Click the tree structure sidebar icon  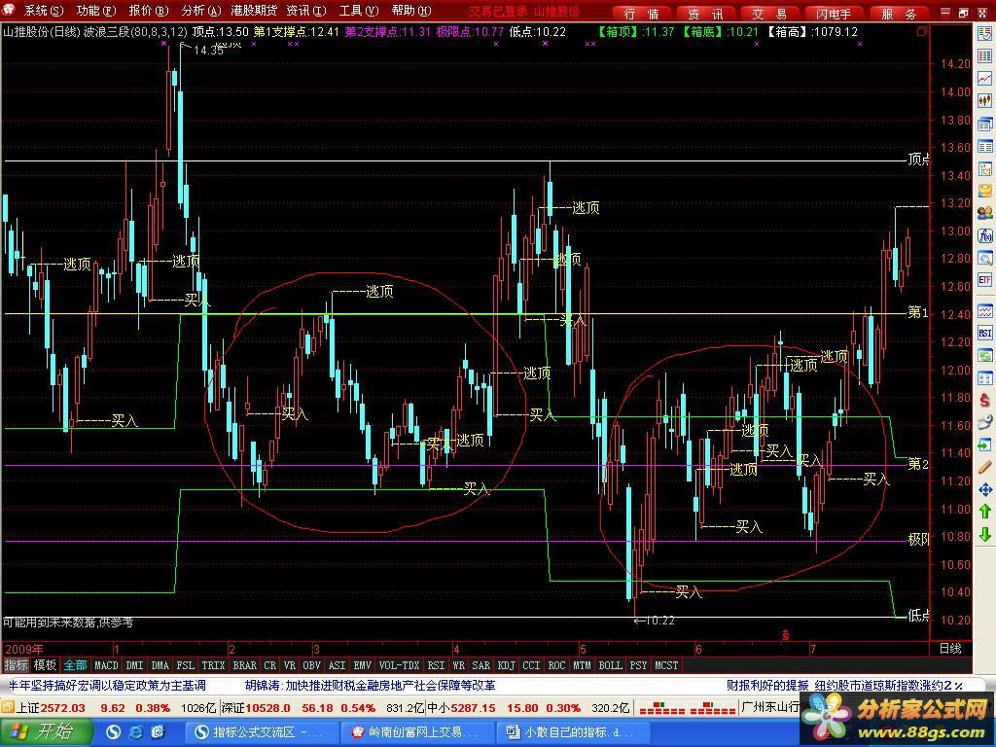pos(984,168)
